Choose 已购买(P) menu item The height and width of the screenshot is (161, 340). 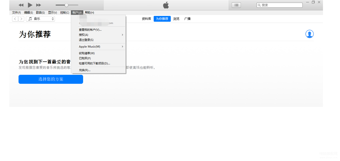[x=98, y=58]
